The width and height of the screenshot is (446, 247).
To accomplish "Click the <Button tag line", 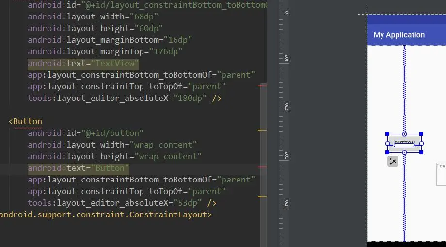I will pyautogui.click(x=25, y=121).
